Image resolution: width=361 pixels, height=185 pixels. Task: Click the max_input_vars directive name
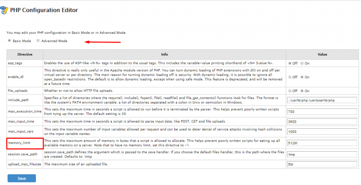(x=21, y=132)
